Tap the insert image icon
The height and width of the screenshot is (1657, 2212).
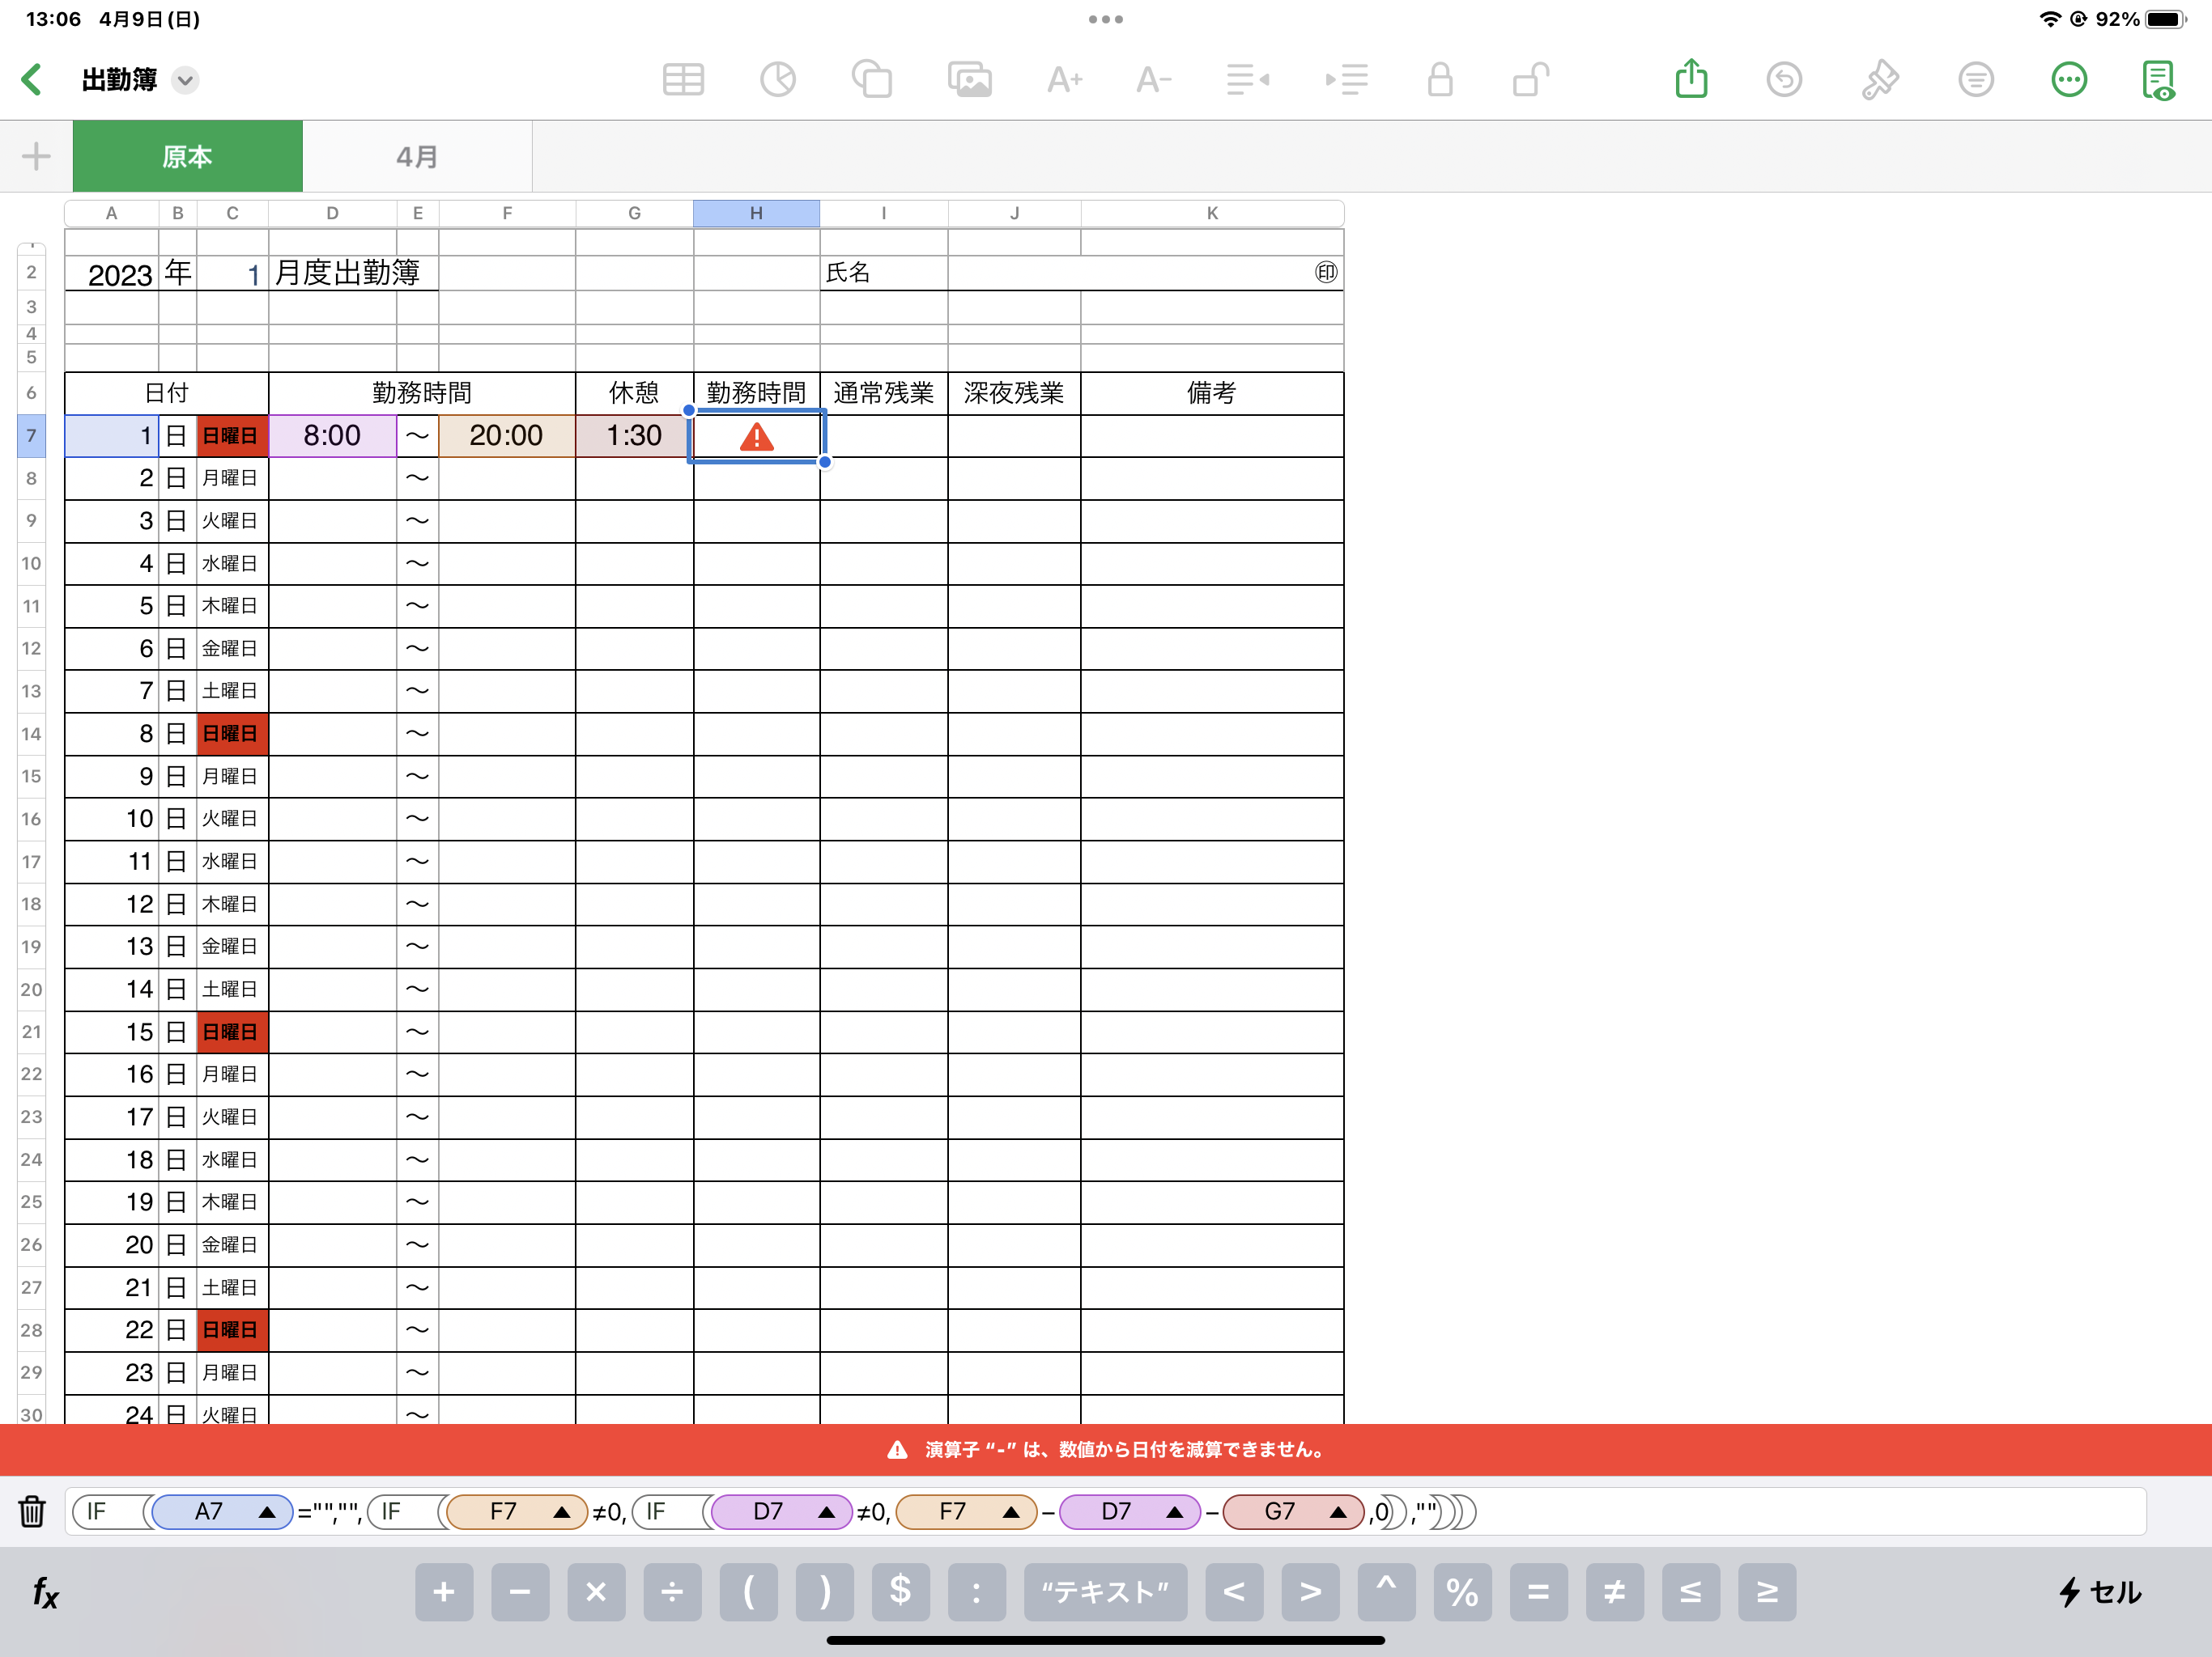click(969, 80)
